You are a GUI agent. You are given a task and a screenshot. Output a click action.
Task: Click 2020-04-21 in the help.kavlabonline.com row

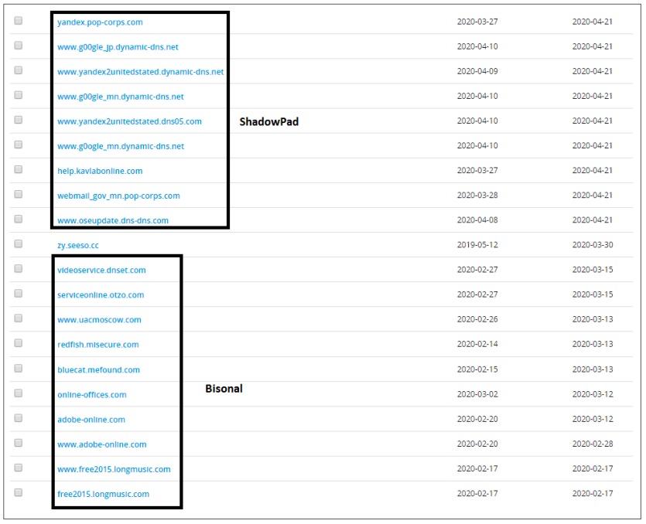tap(593, 170)
